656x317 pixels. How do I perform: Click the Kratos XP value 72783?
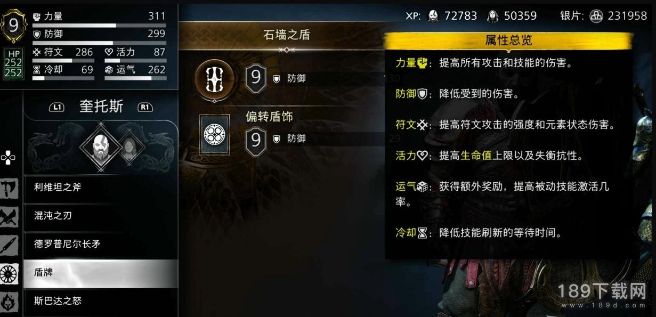click(460, 16)
